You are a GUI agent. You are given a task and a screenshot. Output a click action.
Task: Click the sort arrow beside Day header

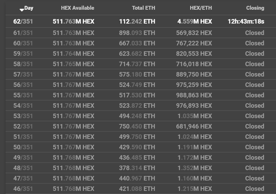pos(22,10)
